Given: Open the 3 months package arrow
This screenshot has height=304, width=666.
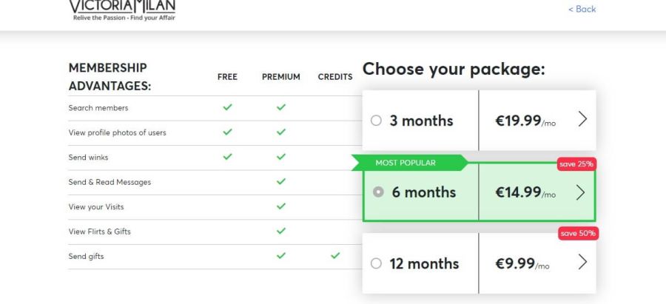Looking at the screenshot, I should coord(582,120).
